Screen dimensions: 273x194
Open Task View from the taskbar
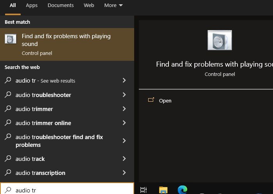coord(143,190)
